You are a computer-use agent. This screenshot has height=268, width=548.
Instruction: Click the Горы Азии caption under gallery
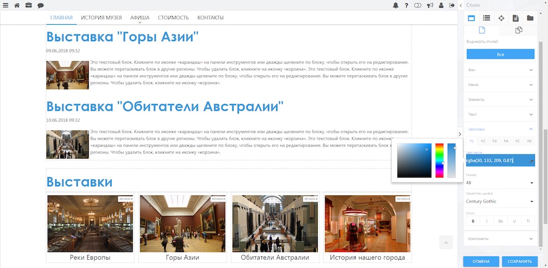click(182, 258)
